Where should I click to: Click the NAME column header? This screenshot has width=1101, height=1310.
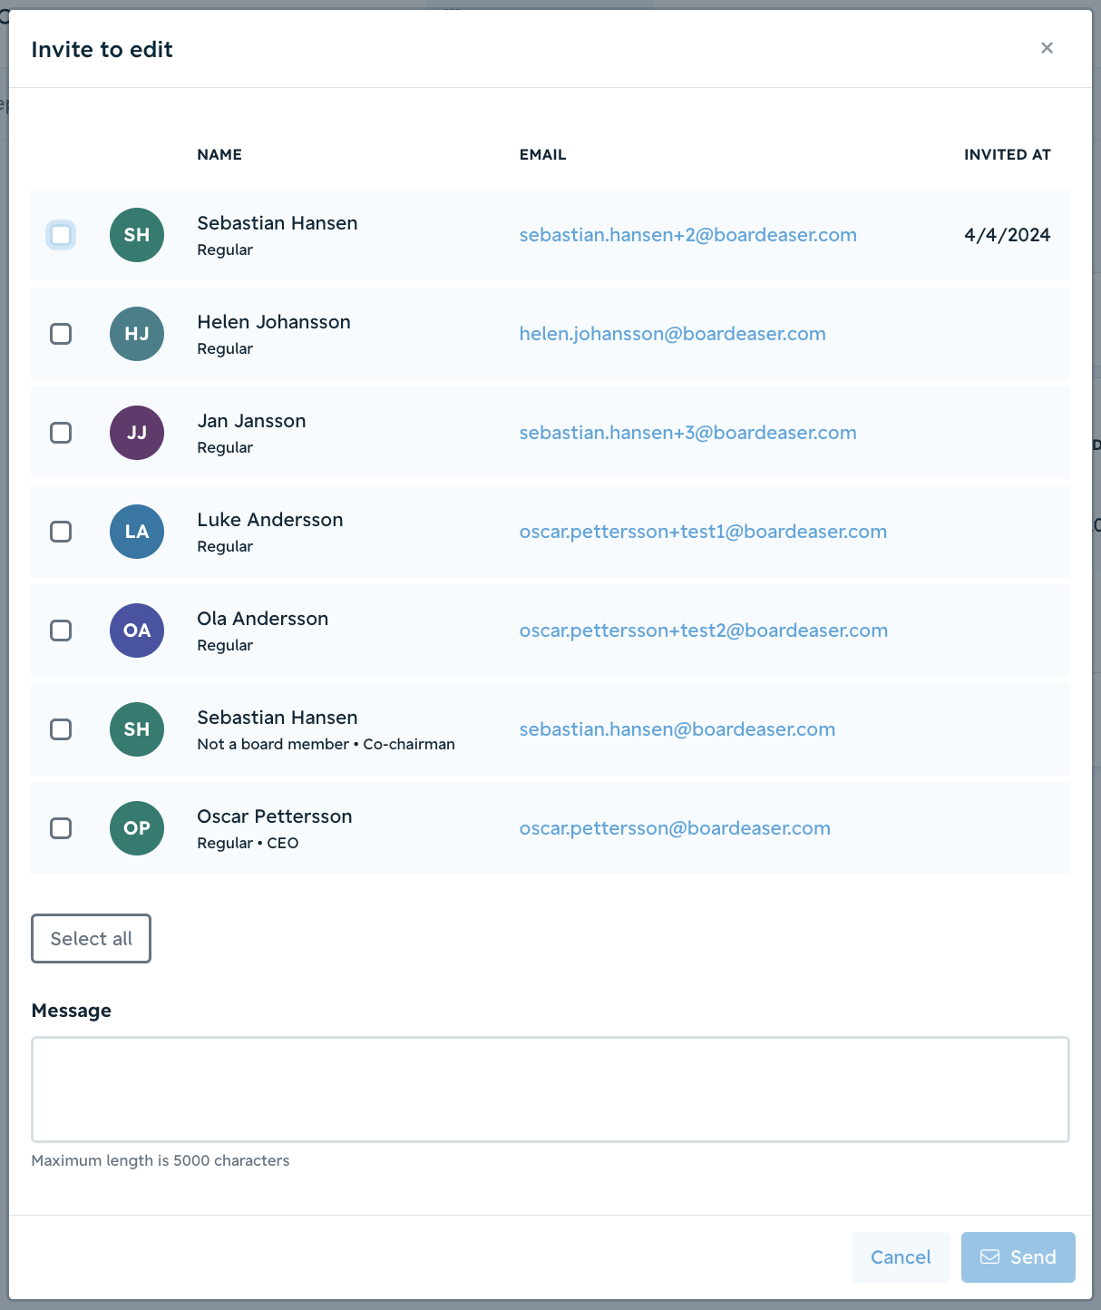(x=219, y=154)
